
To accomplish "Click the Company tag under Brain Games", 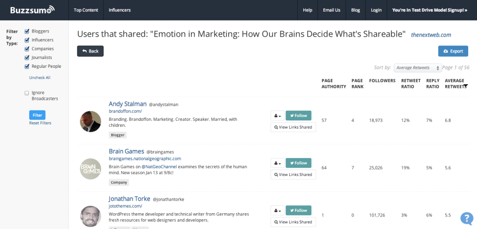I will pos(119,182).
